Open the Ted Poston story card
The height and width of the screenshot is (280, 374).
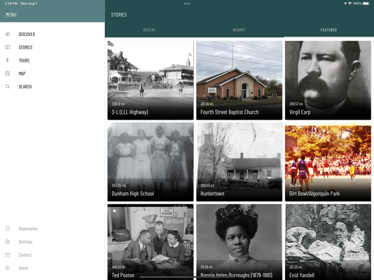point(151,242)
